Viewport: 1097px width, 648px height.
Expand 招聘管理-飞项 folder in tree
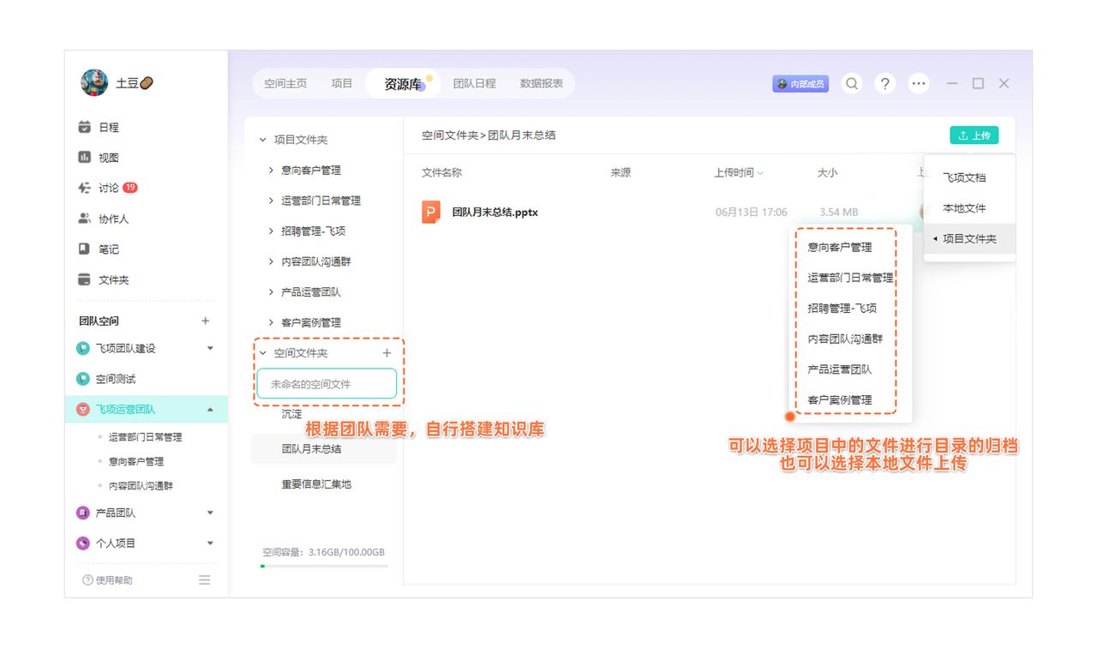[x=271, y=231]
